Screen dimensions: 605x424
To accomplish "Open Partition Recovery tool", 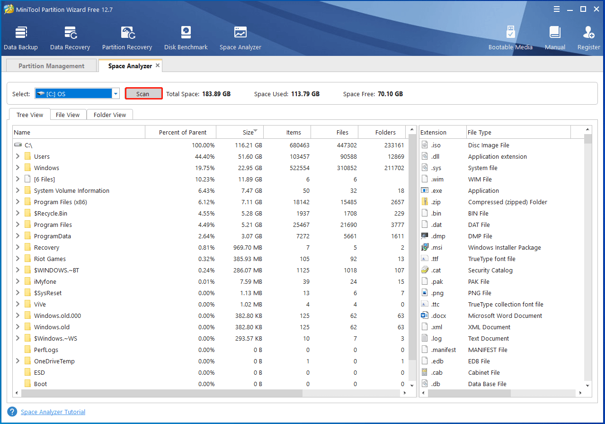I will (127, 38).
